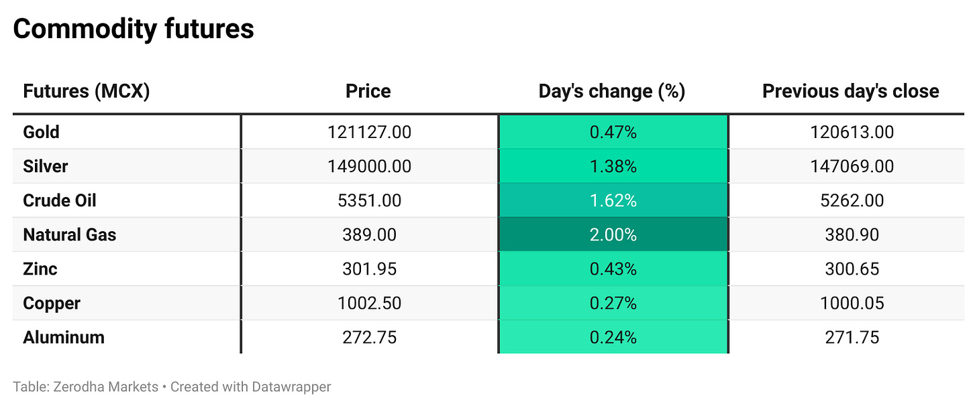Select Silver's 1.38% change cell
977x408 pixels.
(613, 166)
